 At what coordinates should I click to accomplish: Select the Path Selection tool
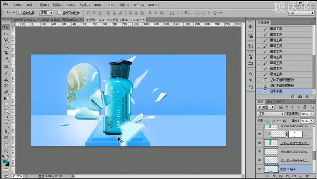pos(6,131)
